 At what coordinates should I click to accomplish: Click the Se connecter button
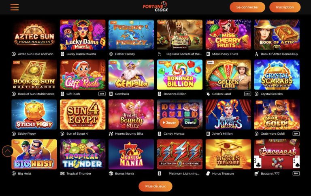pyautogui.click(x=247, y=7)
